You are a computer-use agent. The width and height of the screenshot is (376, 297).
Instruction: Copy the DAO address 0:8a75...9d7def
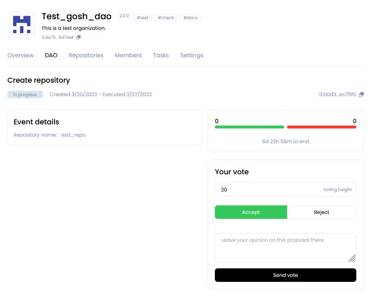(78, 37)
